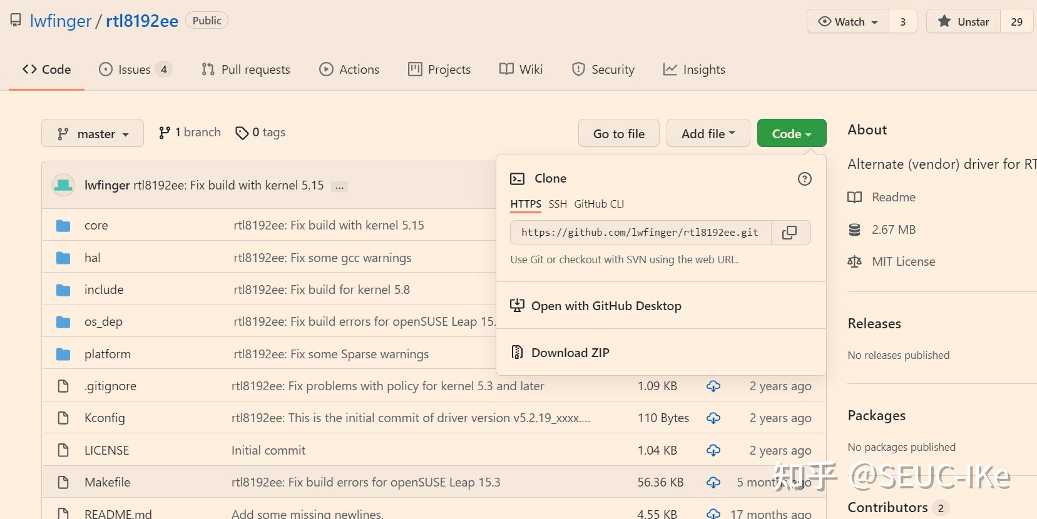Open the Releases heading link

click(874, 323)
